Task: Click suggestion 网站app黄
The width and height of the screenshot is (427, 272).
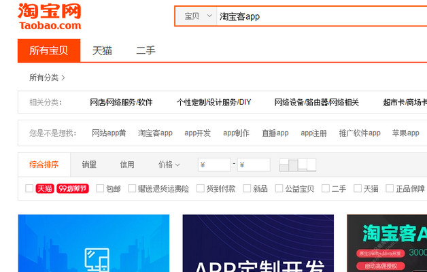Action: pyautogui.click(x=109, y=133)
